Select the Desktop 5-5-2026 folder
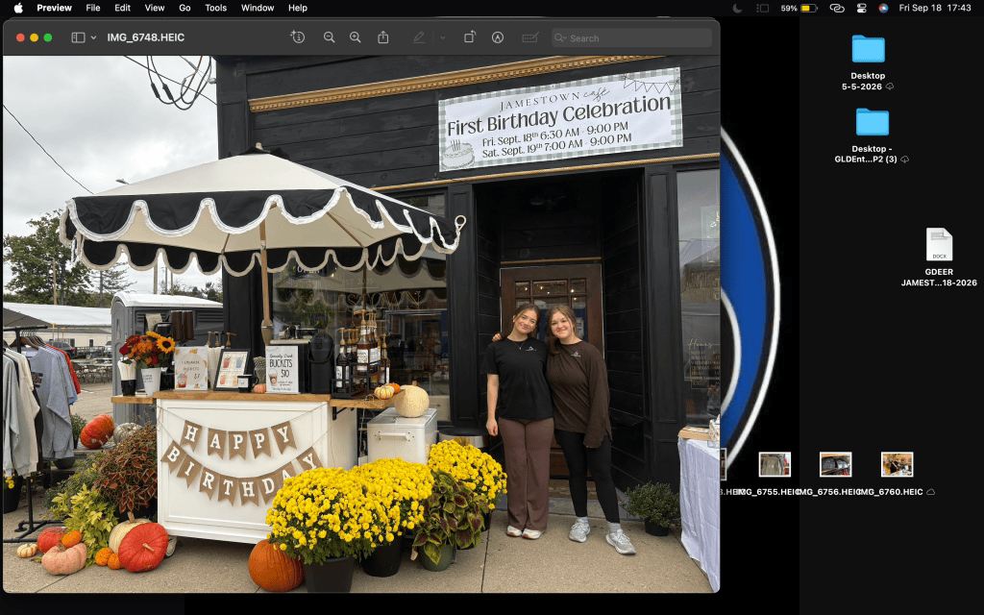The height and width of the screenshot is (615, 984). pyautogui.click(x=868, y=49)
